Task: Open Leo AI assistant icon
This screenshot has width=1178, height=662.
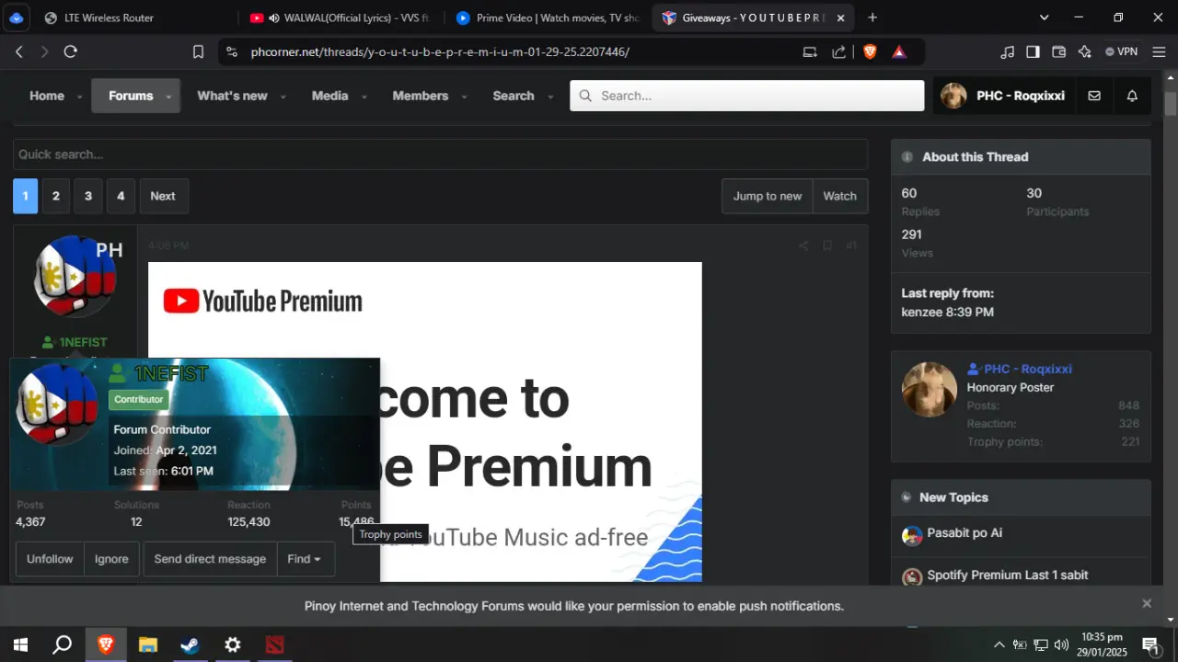Action: [1085, 52]
